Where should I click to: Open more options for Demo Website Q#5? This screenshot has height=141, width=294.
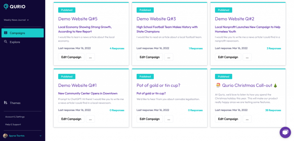pyautogui.click(x=90, y=57)
